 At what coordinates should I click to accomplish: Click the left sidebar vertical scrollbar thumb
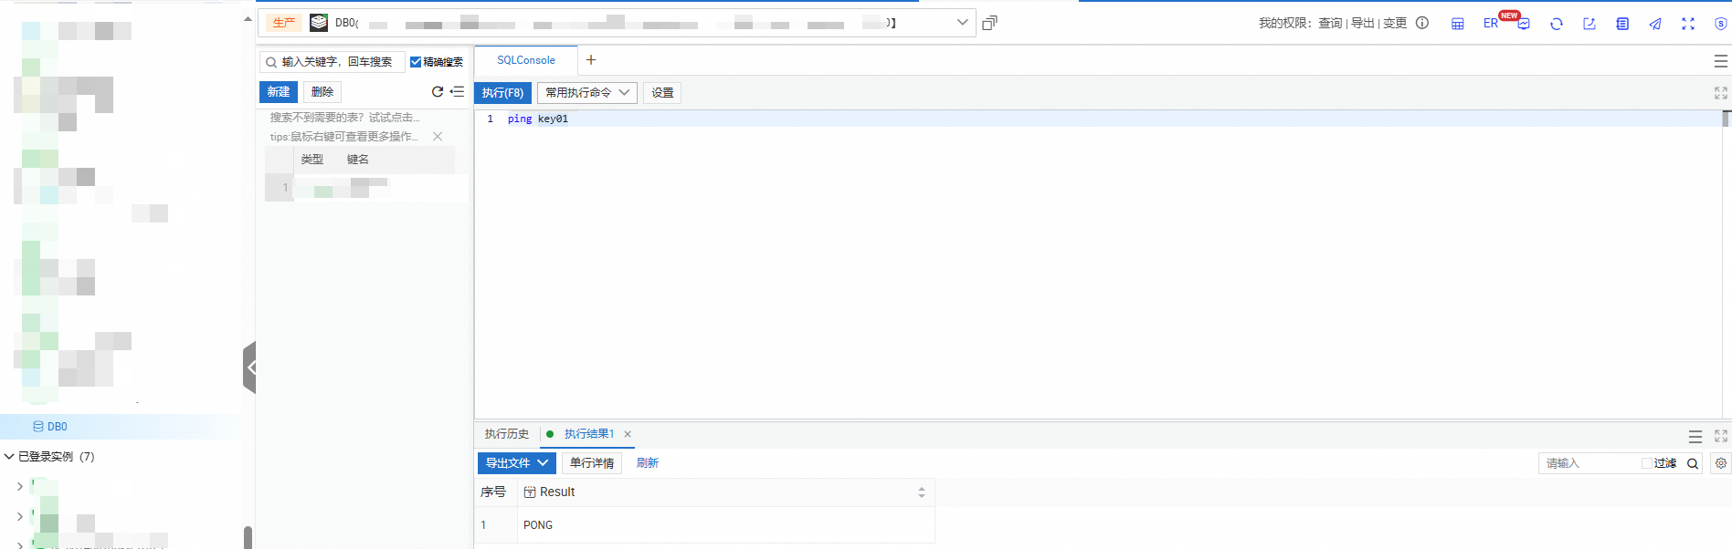pos(248,537)
